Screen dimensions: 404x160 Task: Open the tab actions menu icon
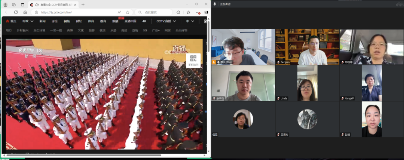click(x=22, y=5)
